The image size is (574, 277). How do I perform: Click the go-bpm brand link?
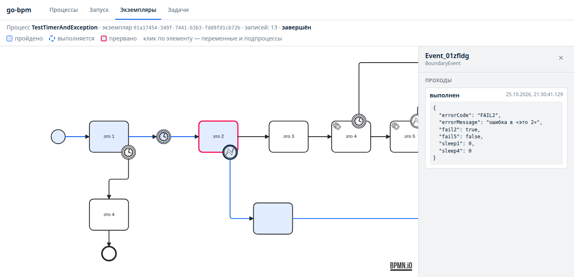pos(19,10)
